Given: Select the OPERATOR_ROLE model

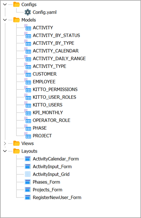Looking at the screenshot, I should pyautogui.click(x=51, y=120).
